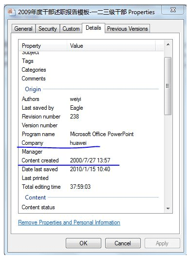This screenshot has width=187, height=258.
Task: Click the Property column header
Action: coord(42,45)
